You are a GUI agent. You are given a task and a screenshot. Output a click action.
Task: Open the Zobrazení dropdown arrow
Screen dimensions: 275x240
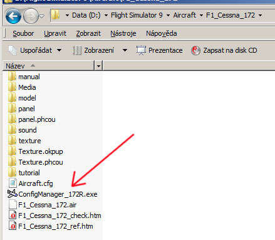(125, 50)
